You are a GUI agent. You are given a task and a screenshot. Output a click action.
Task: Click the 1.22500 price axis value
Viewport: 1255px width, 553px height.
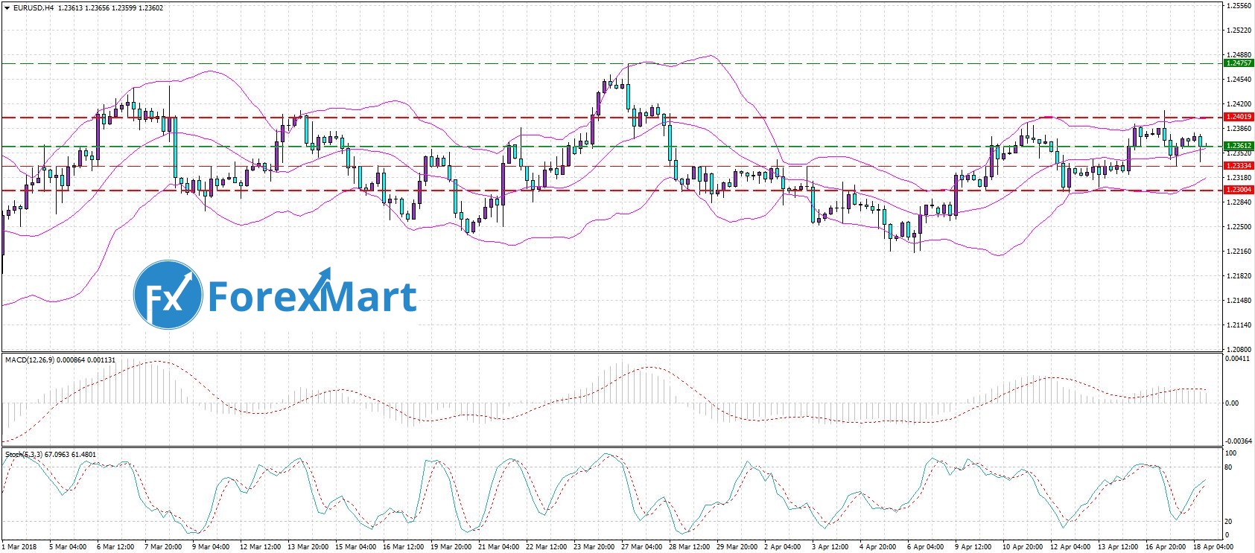pos(1238,226)
